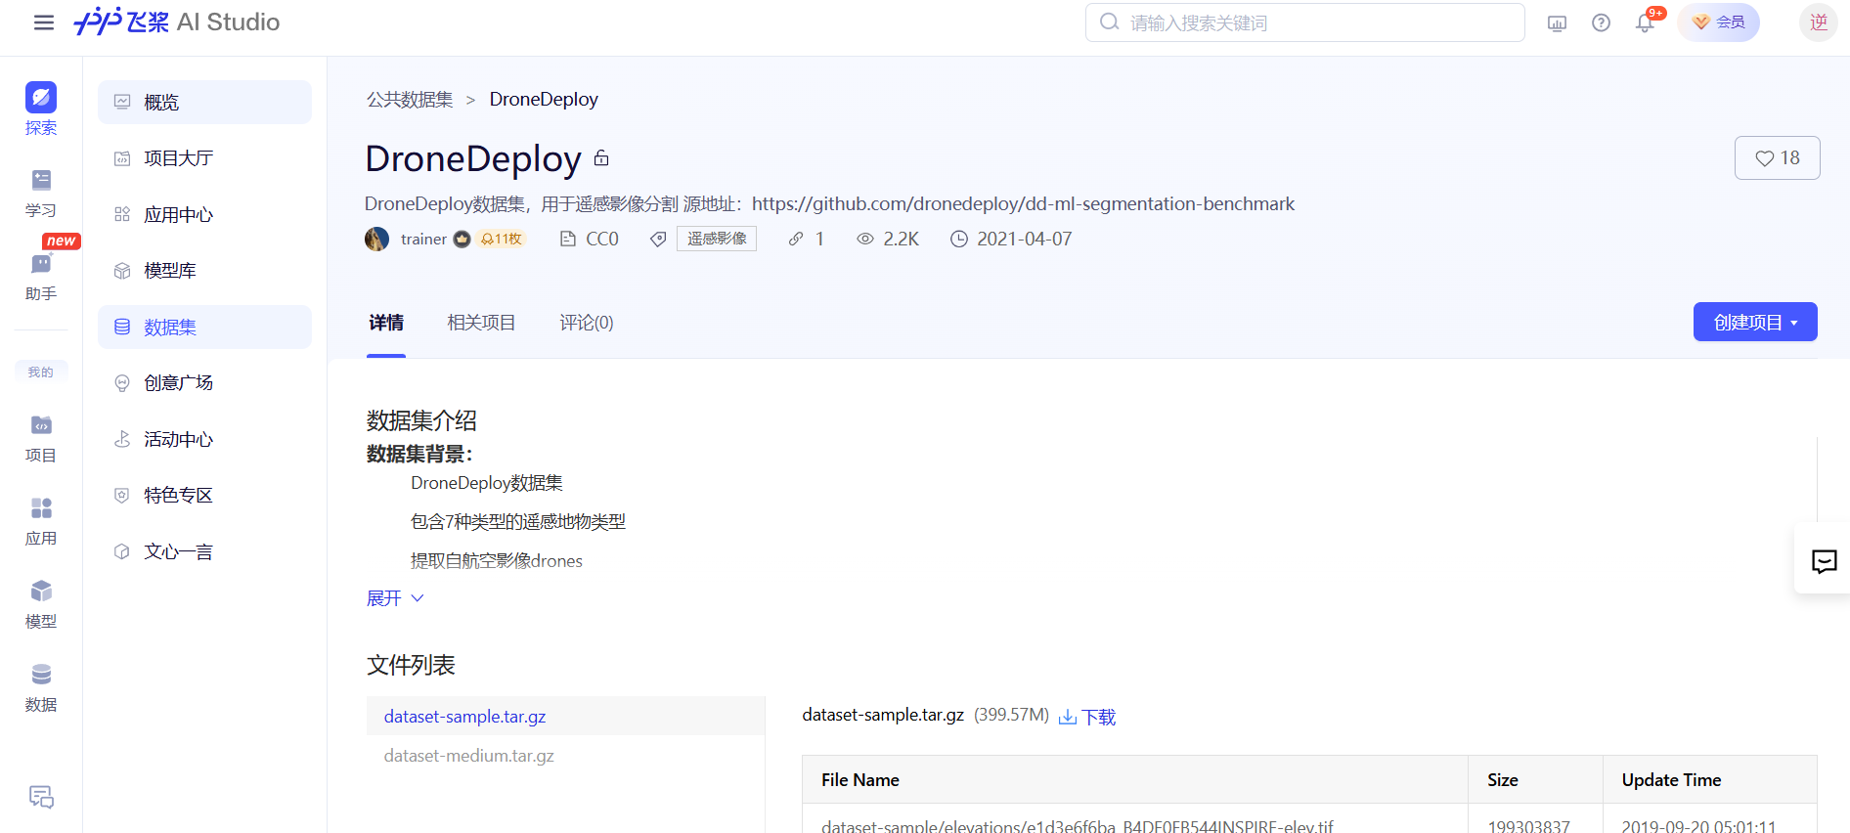Image resolution: width=1850 pixels, height=833 pixels.
Task: Click the 我的 section label in sidebar
Action: click(41, 372)
